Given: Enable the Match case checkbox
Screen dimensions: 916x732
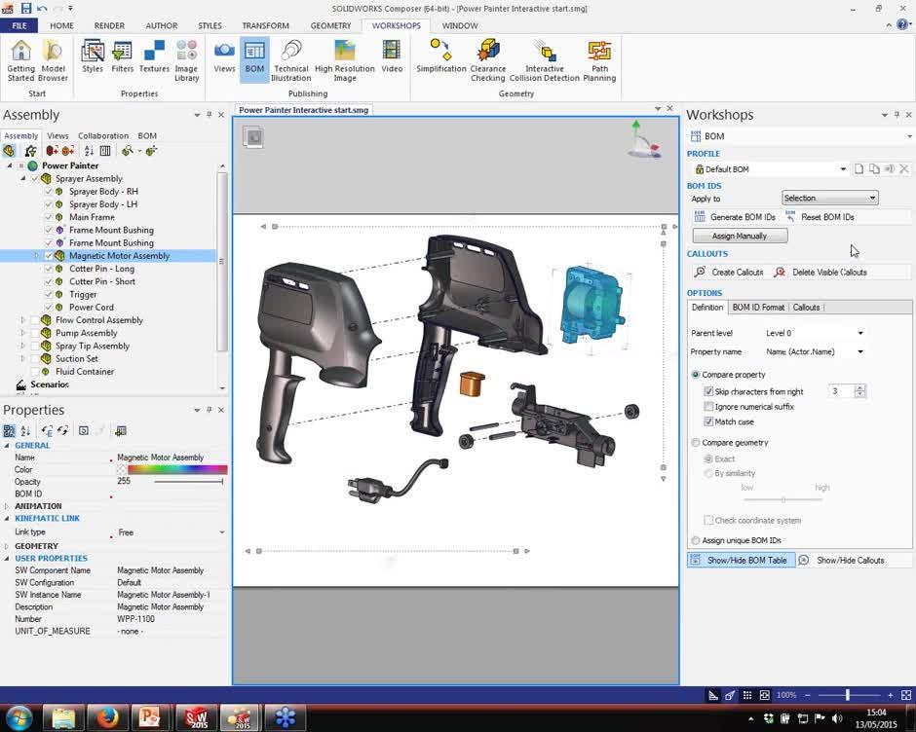Looking at the screenshot, I should click(710, 421).
